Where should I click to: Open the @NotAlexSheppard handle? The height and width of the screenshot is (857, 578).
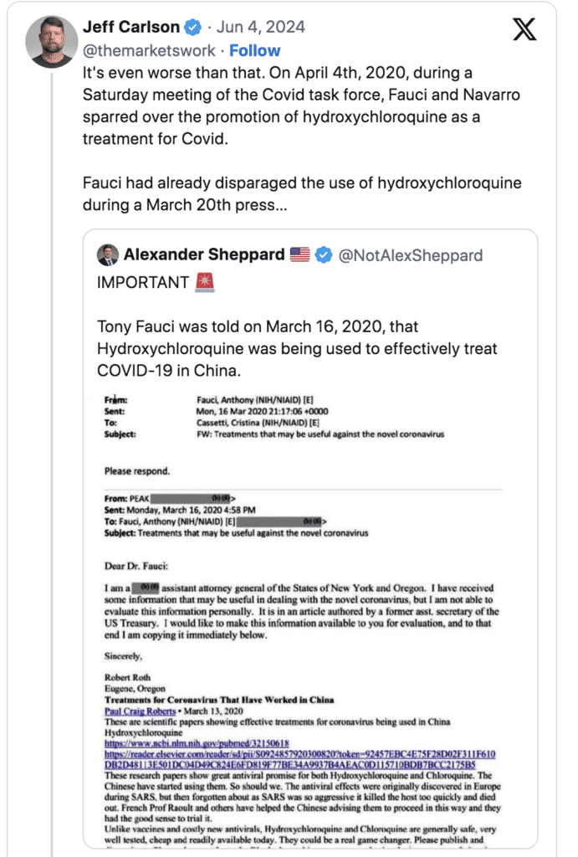tap(410, 254)
